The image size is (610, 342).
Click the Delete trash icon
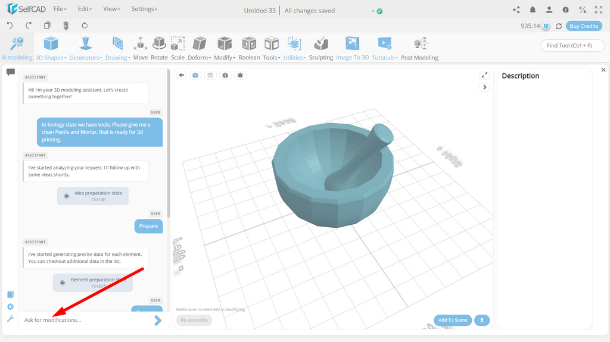click(66, 26)
